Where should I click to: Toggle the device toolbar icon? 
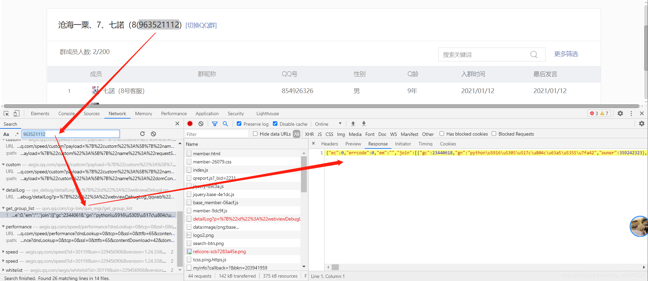[16, 113]
